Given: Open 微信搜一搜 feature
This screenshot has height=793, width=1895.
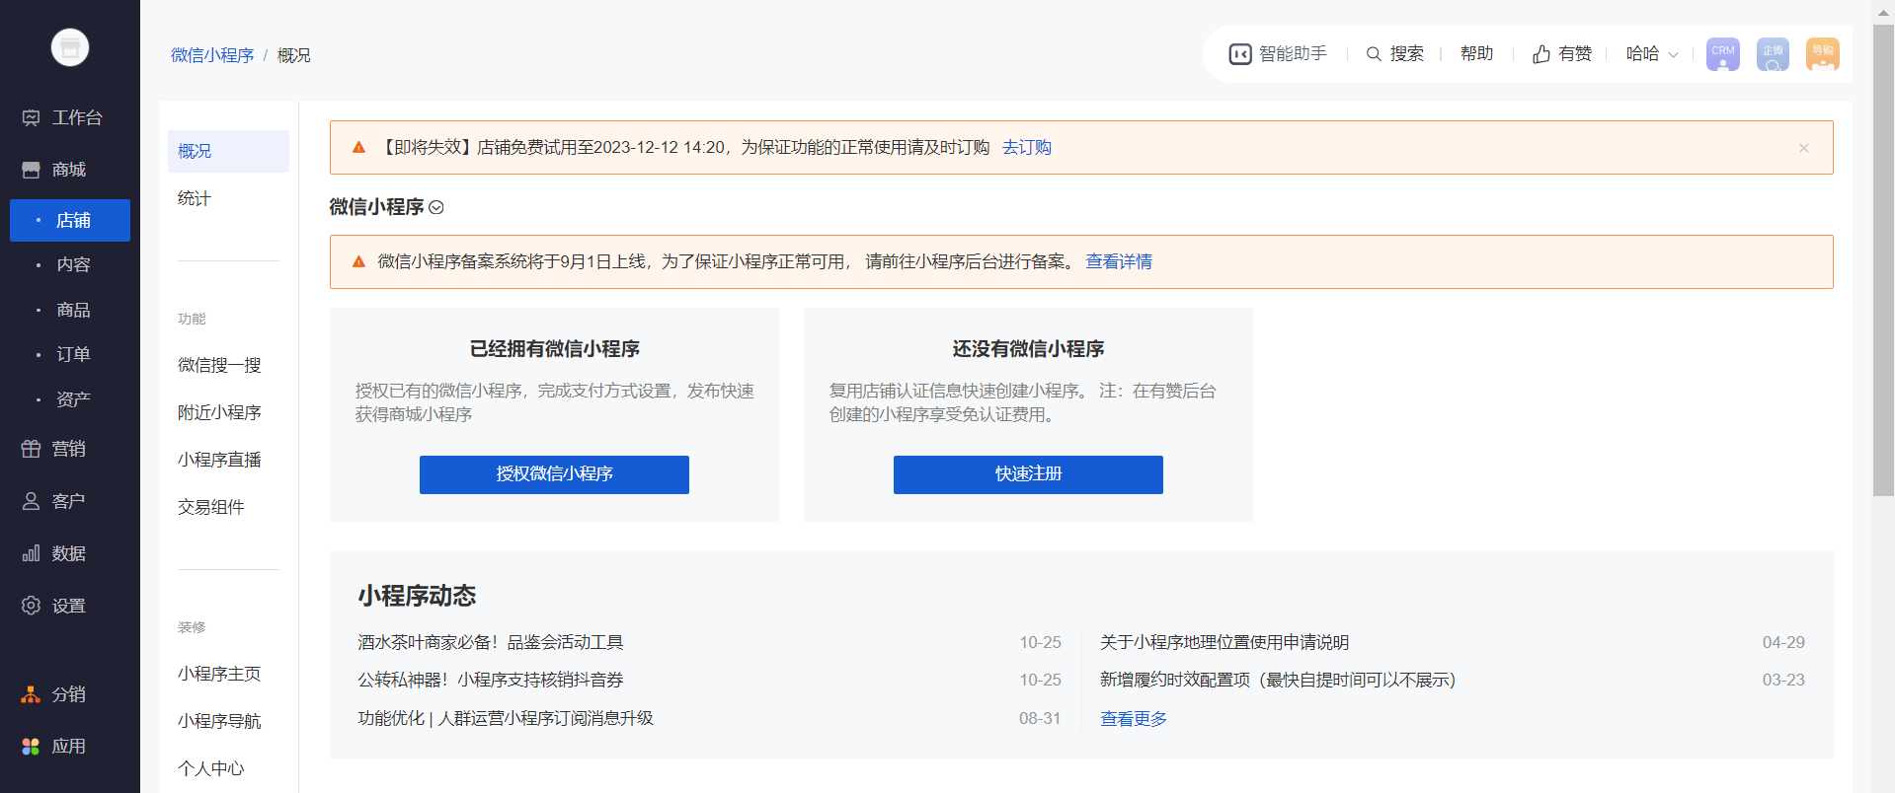Looking at the screenshot, I should click(x=219, y=365).
